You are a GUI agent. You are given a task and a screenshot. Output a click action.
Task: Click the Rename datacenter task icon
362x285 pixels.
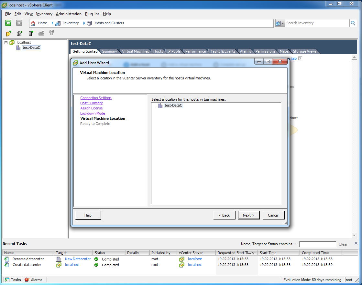click(7, 259)
